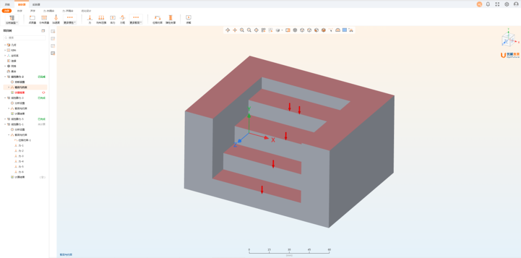
Task: Add a 弹性支撑 elastic support
Action: pyautogui.click(x=170, y=19)
